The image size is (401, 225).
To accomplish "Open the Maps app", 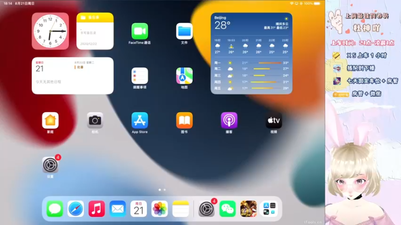I will pos(184,76).
